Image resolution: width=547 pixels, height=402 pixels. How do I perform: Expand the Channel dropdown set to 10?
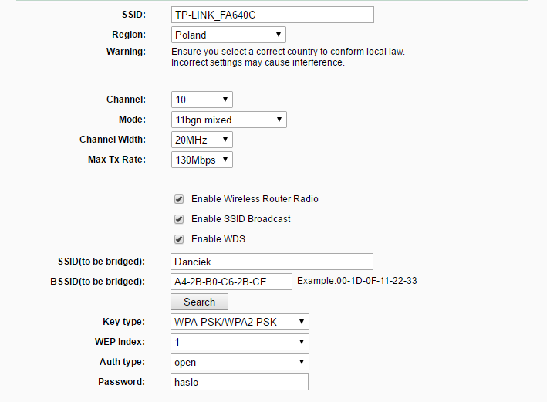pos(201,100)
